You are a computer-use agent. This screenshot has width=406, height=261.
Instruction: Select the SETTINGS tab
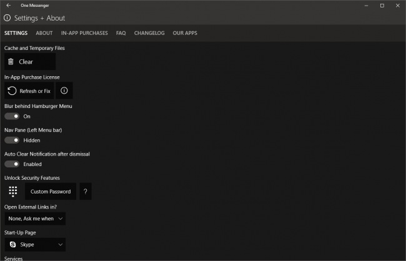click(x=16, y=33)
